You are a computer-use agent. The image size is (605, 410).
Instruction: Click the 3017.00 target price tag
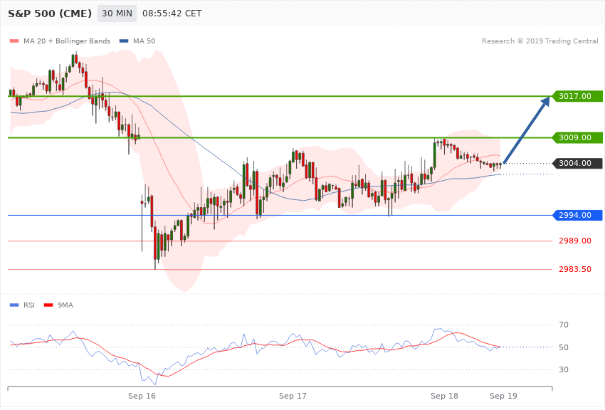[x=577, y=96]
